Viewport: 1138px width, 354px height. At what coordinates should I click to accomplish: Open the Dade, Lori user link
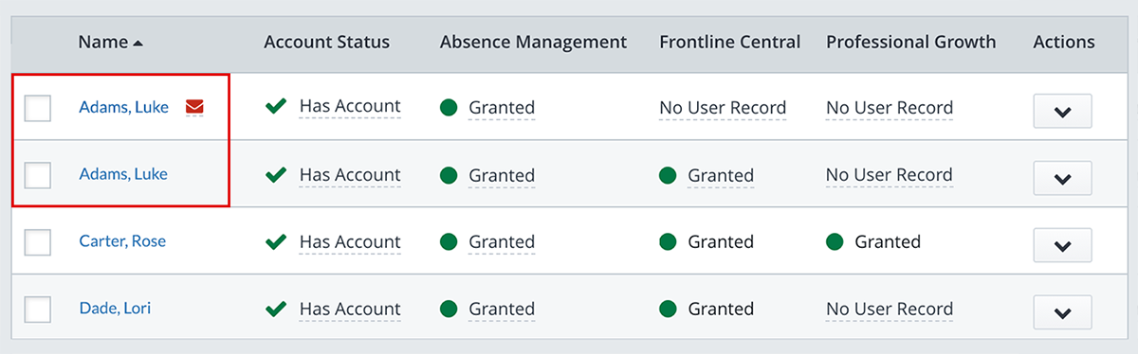point(115,309)
